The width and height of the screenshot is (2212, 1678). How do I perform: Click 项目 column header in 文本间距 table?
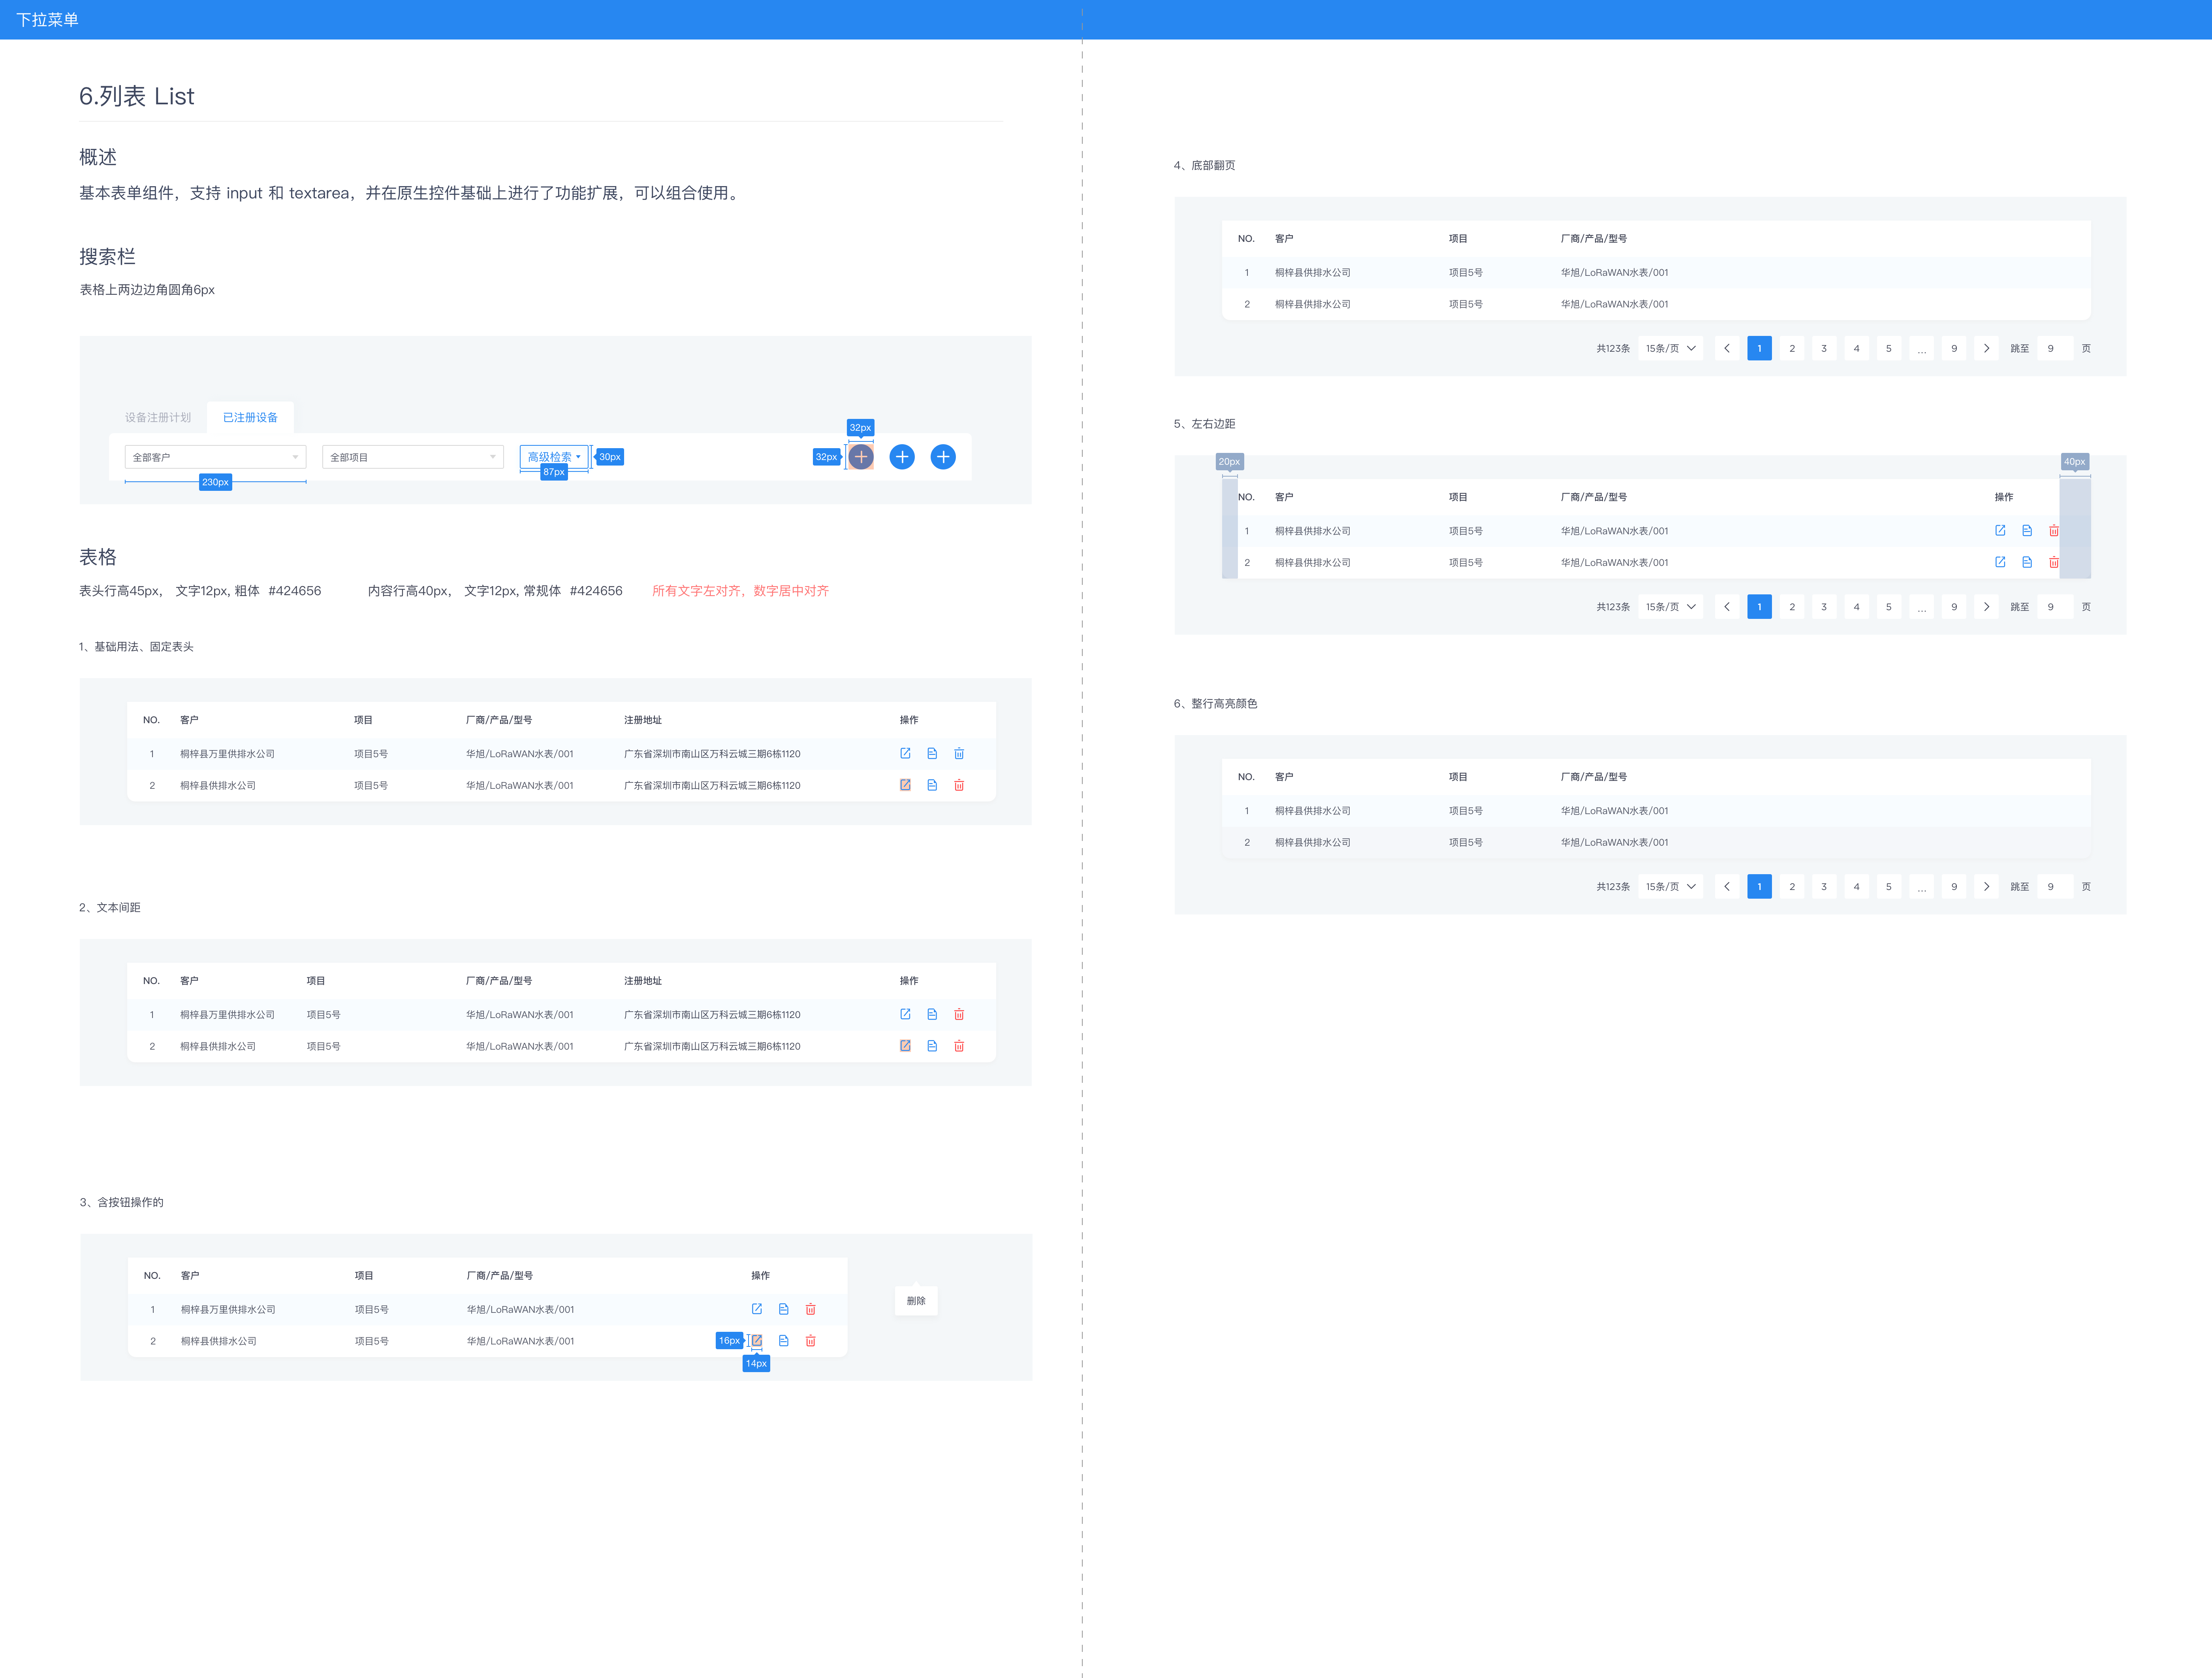316,980
